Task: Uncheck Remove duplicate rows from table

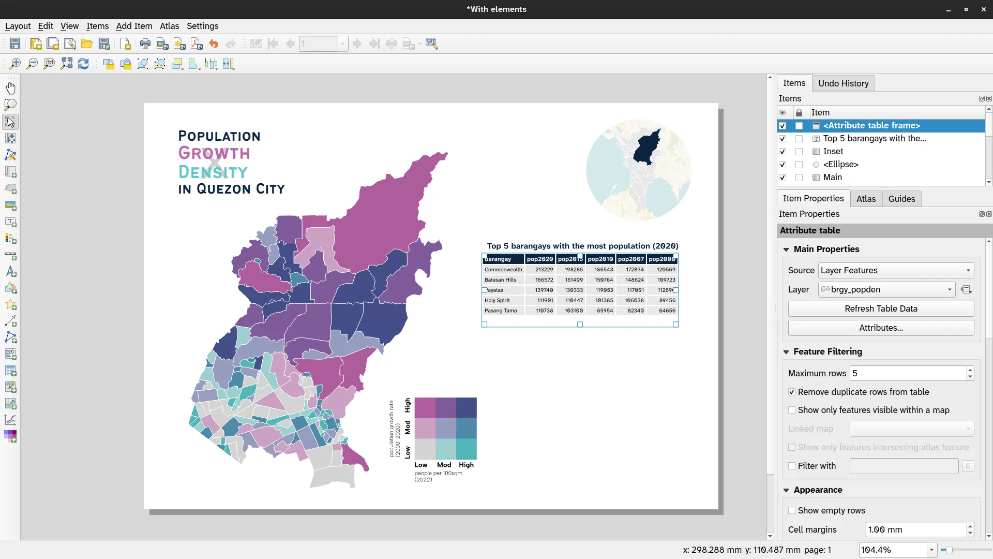Action: click(x=792, y=392)
